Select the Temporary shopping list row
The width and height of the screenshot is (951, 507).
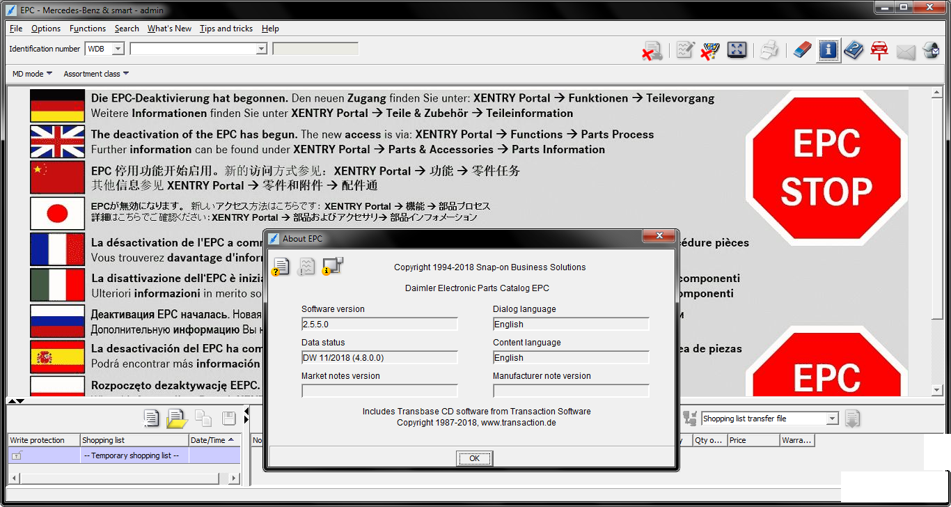(x=132, y=455)
